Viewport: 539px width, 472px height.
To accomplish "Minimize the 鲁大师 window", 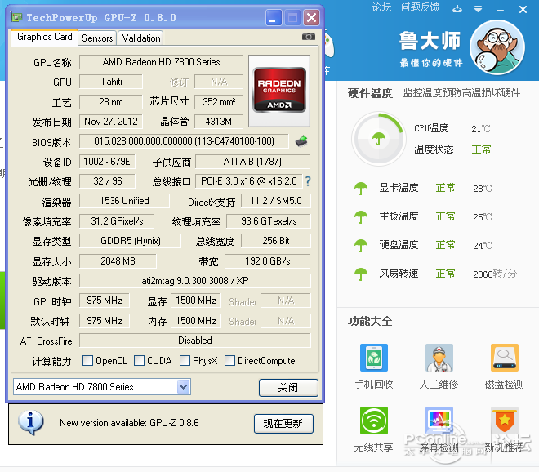I will click(500, 11).
